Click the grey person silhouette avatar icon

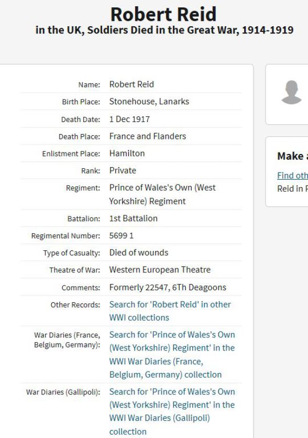[x=292, y=92]
